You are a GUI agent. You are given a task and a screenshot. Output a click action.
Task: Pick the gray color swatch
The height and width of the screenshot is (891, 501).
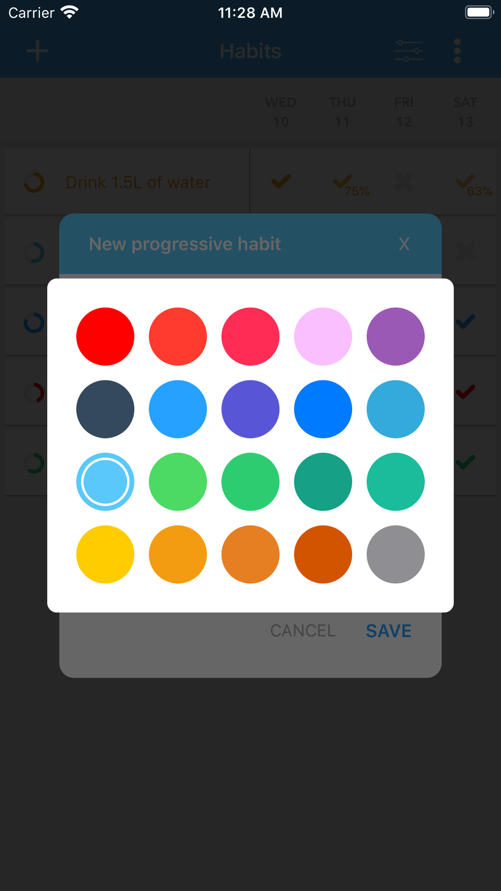[396, 554]
